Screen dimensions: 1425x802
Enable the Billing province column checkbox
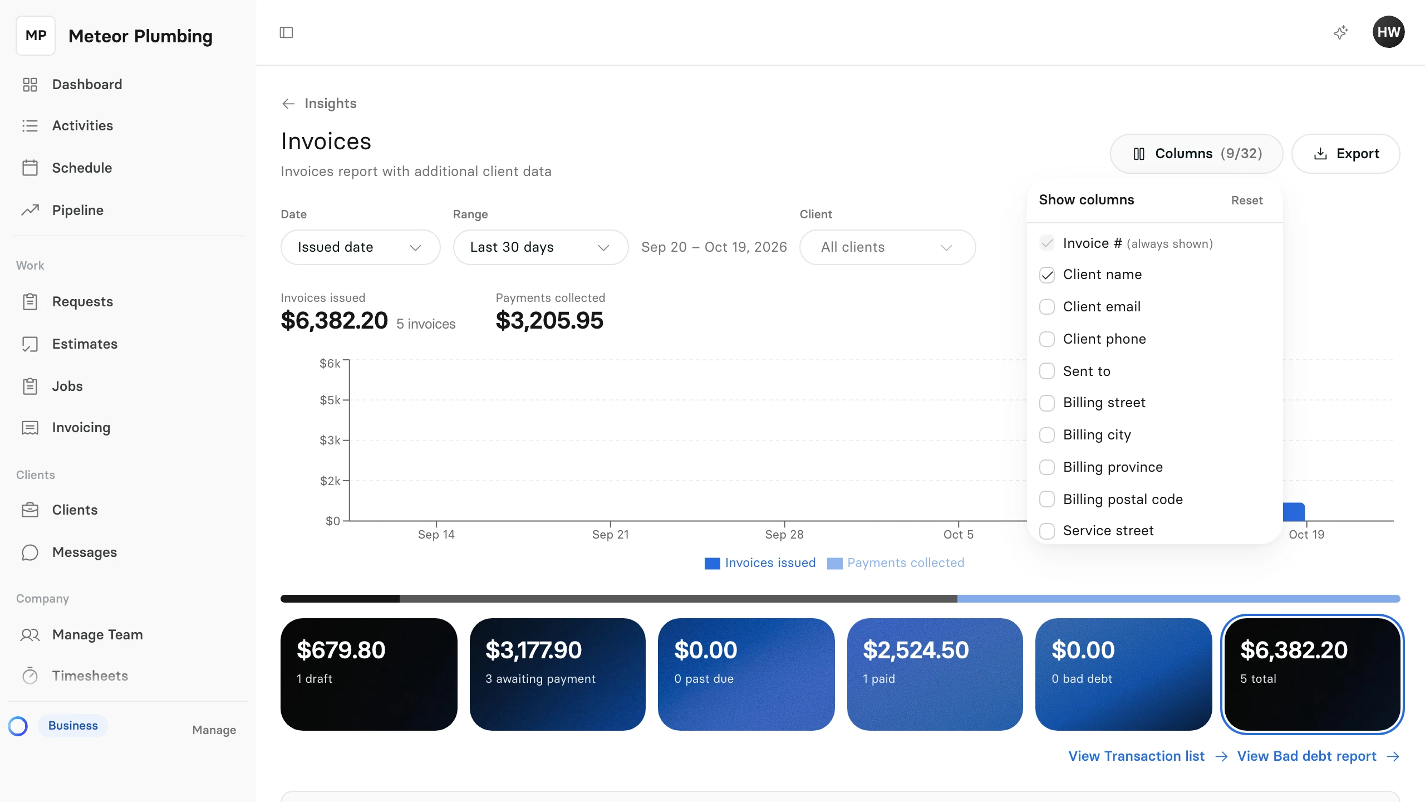click(x=1047, y=467)
